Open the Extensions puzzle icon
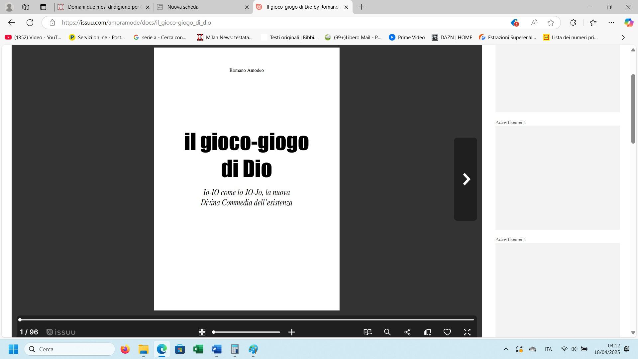638x359 pixels. pyautogui.click(x=573, y=23)
